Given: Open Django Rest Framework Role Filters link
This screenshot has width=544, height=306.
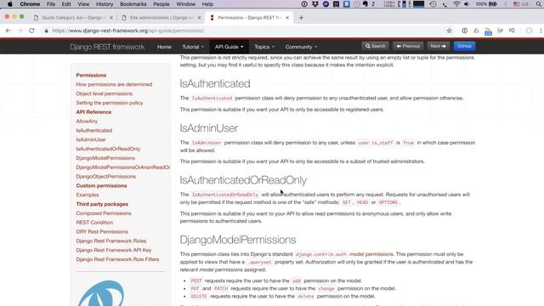Looking at the screenshot, I should (x=117, y=259).
